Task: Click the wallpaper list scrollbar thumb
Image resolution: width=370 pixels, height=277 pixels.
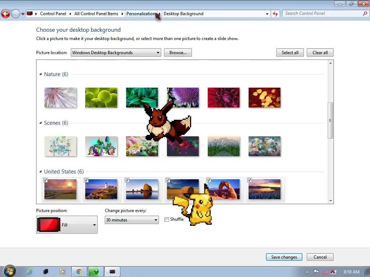Action: (330, 120)
